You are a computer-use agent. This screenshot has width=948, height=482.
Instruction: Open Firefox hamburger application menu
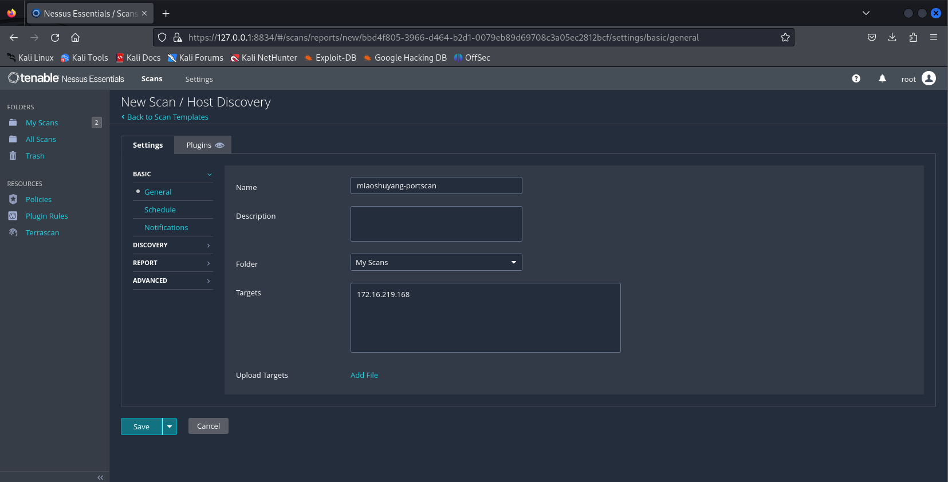[x=934, y=37]
